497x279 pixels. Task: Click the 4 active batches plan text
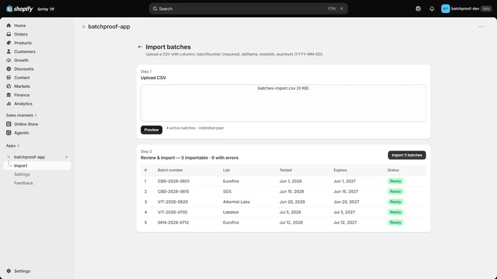click(x=195, y=128)
